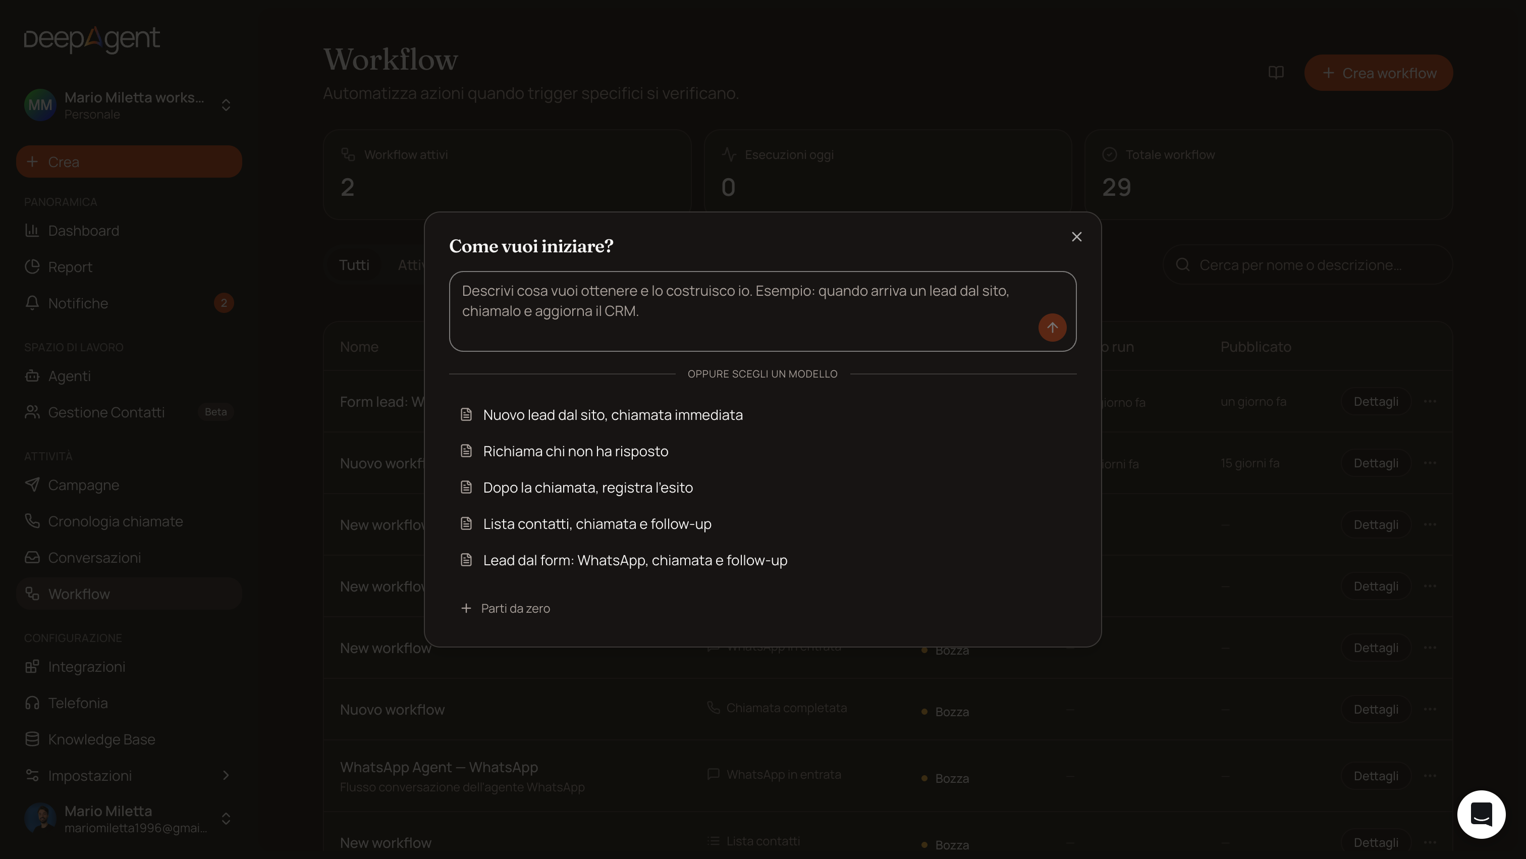Open the user account menu chevron

click(226, 818)
